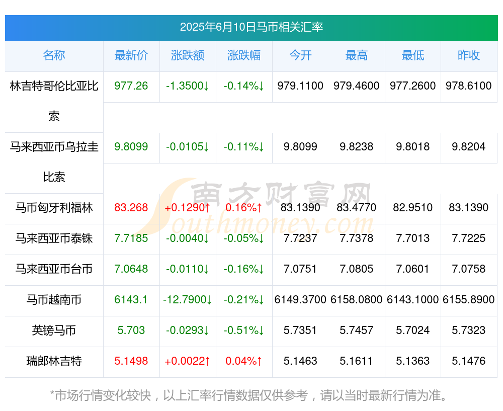This screenshot has width=503, height=411.
Task: Click the latest price 6143.1
Action: pos(131,300)
